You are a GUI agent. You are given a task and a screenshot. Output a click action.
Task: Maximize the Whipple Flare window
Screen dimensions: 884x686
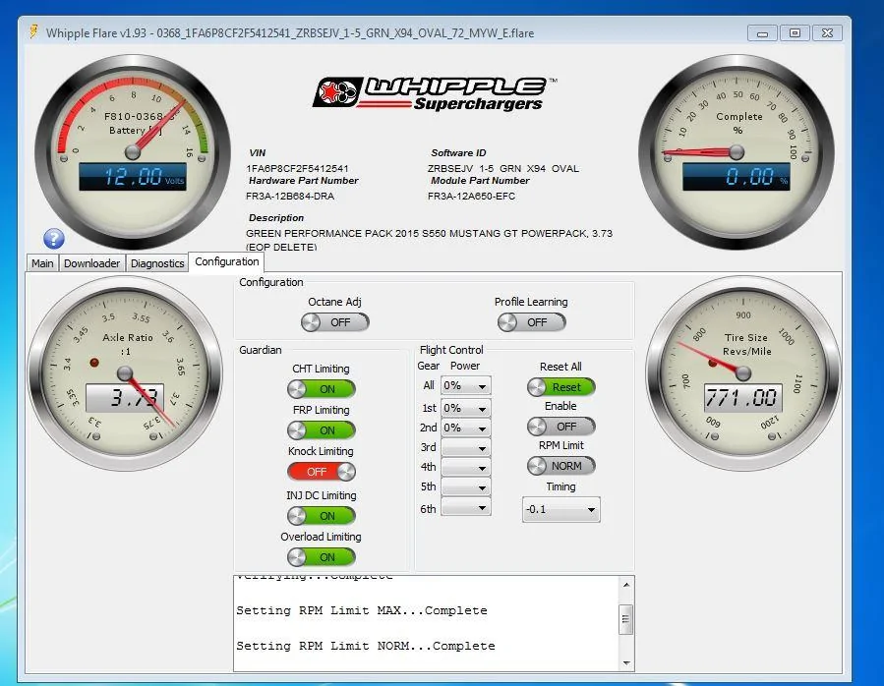(795, 33)
